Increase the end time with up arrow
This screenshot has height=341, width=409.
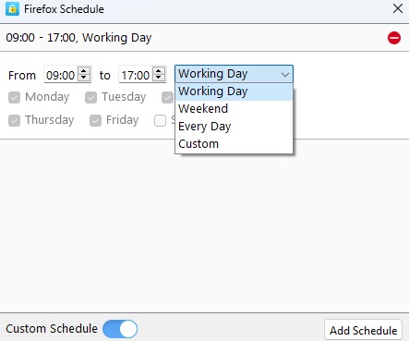(159, 71)
